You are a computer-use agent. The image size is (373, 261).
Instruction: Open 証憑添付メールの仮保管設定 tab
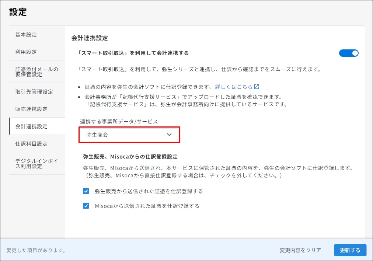point(37,72)
